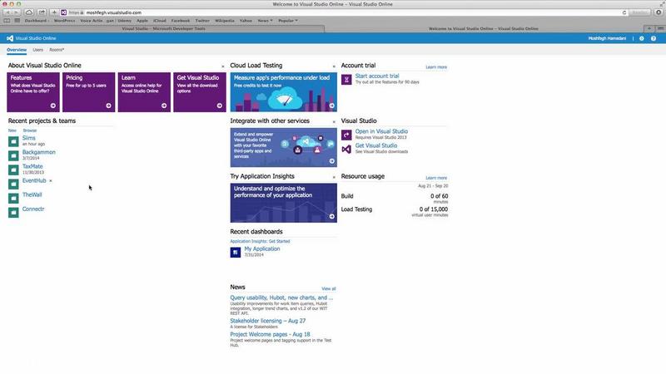Dismiss the About Visual Studio Online section
Screen dimensions: 666x374
pos(222,66)
